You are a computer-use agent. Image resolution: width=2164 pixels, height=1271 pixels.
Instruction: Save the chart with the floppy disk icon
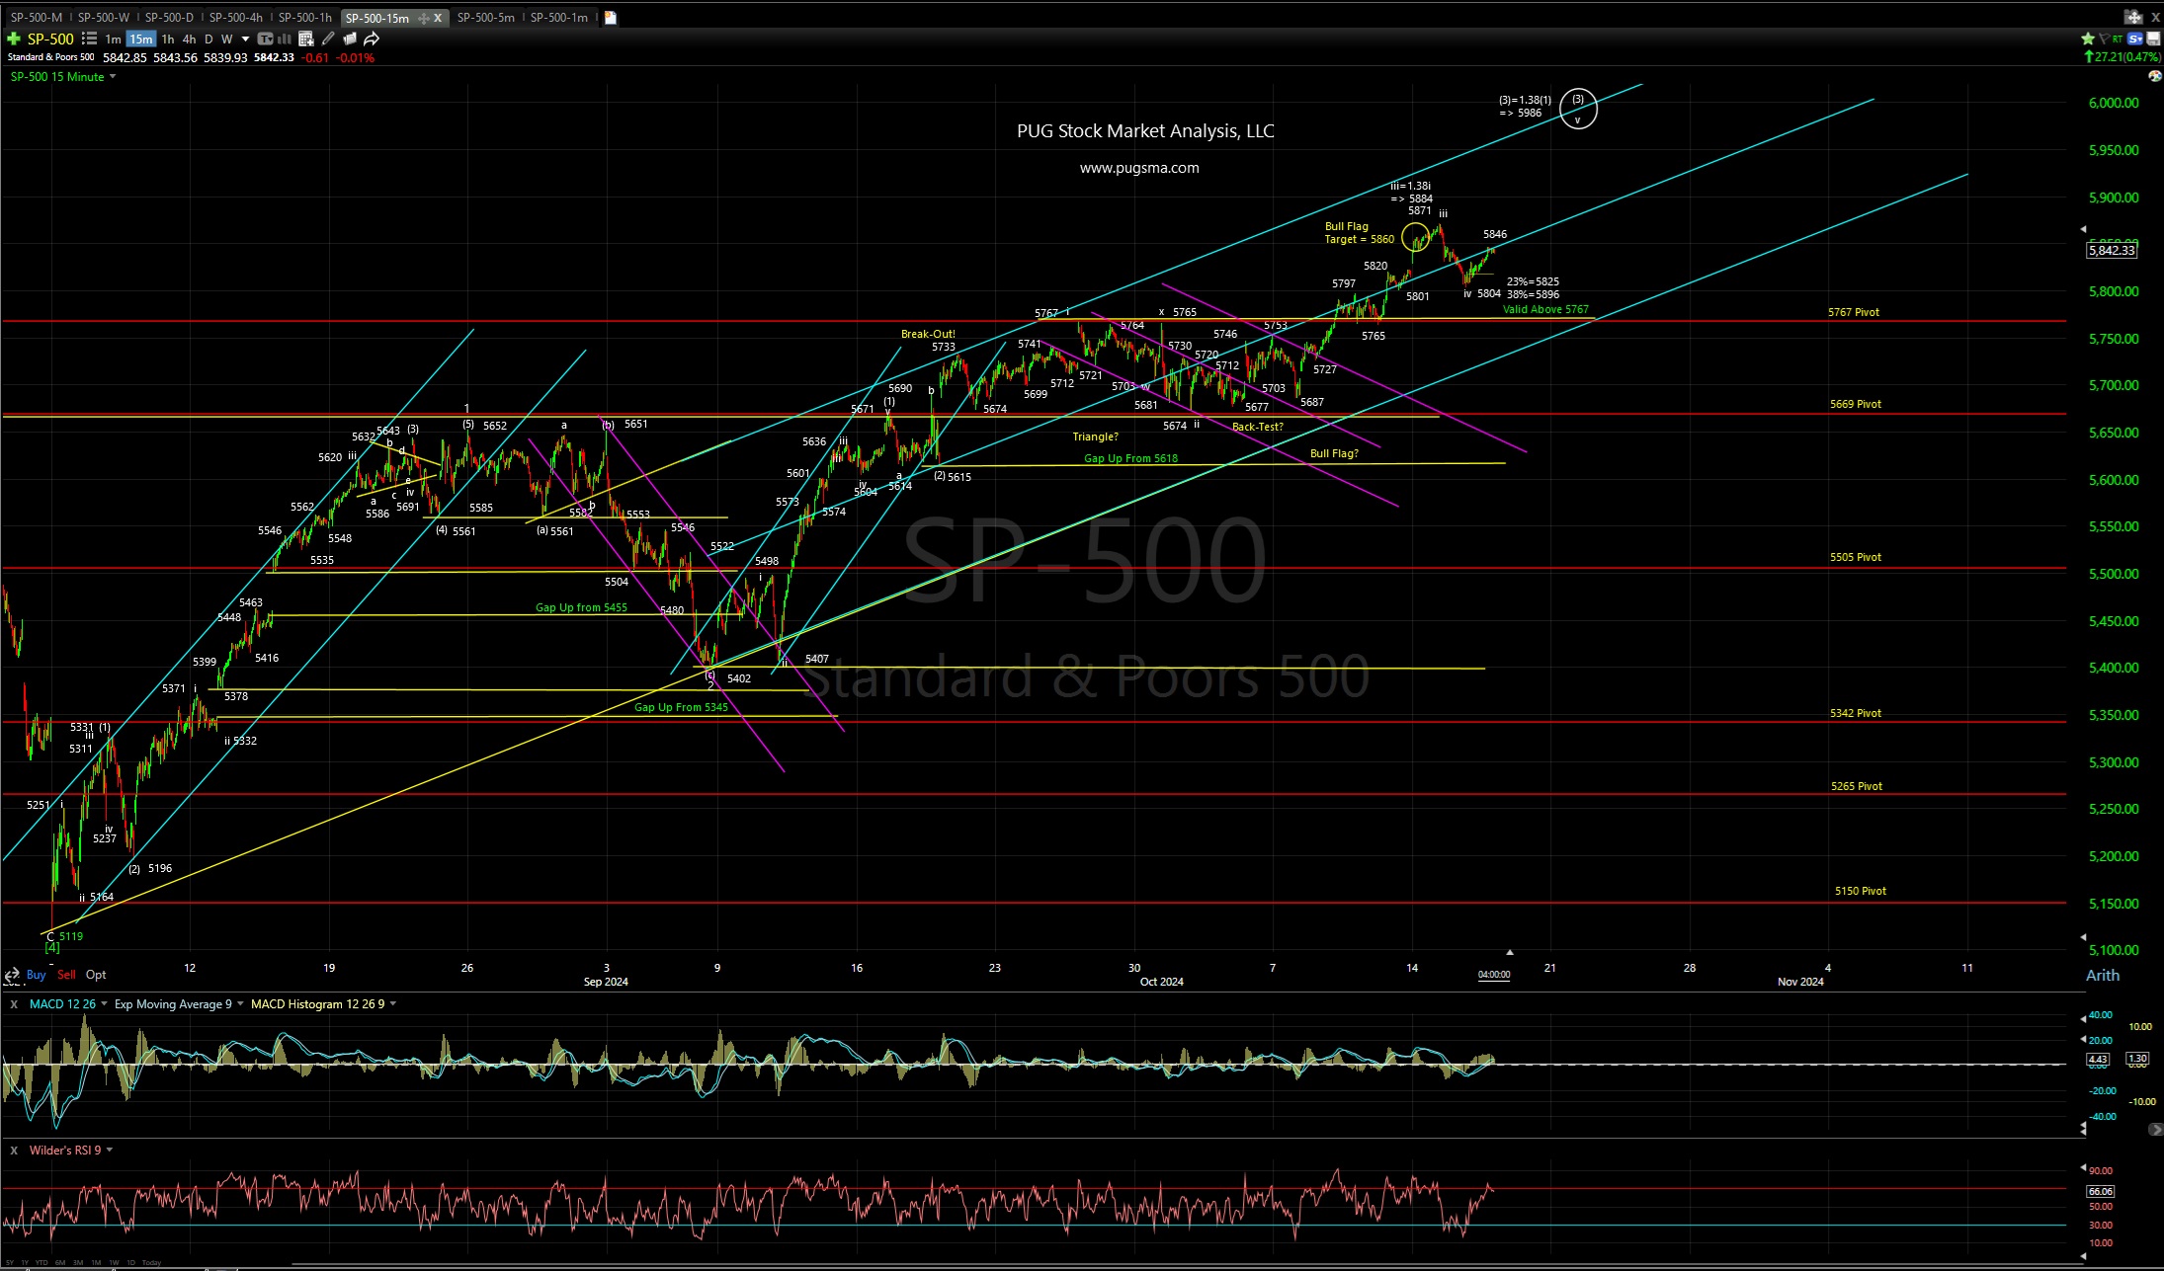pos(2154,39)
